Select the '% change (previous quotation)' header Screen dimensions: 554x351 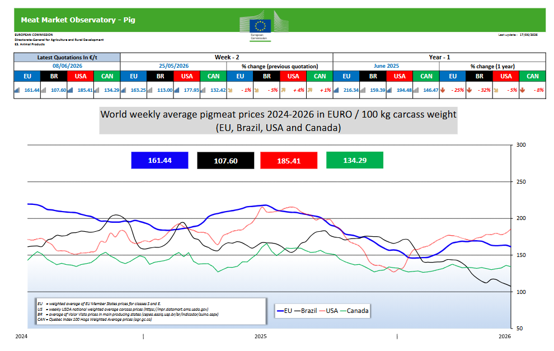[x=280, y=67]
